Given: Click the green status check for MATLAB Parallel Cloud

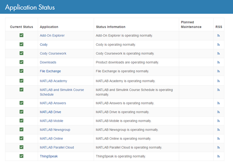Looking at the screenshot, I should pos(21,147).
